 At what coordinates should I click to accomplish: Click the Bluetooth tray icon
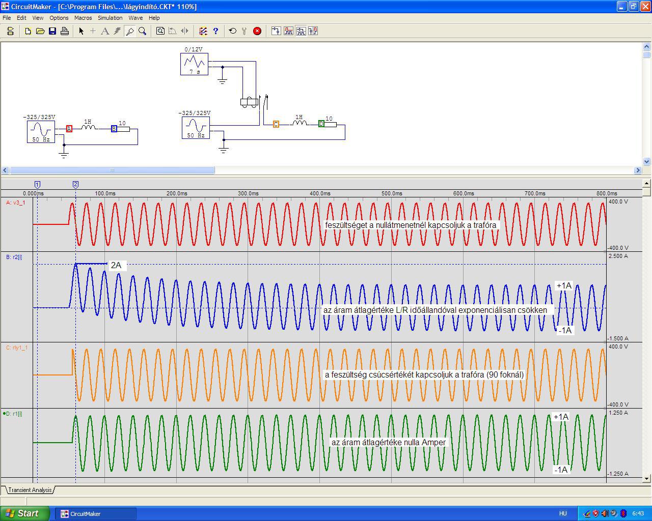[x=623, y=514]
